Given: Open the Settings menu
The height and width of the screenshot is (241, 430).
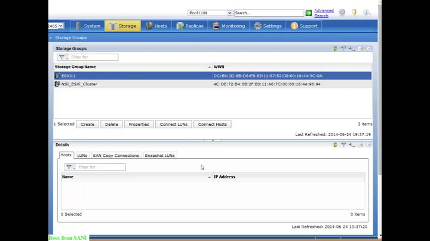Looking at the screenshot, I should click(268, 26).
